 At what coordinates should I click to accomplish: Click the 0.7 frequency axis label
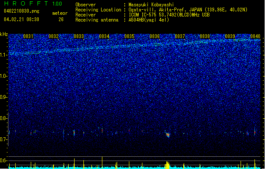[x=3, y=139]
